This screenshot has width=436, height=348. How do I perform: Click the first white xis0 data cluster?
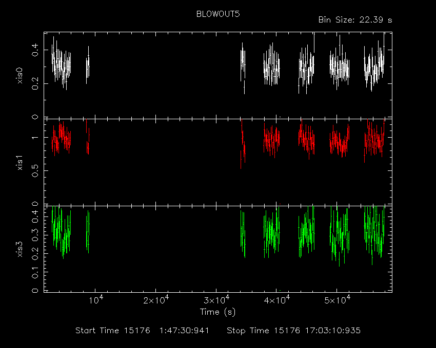click(x=61, y=63)
